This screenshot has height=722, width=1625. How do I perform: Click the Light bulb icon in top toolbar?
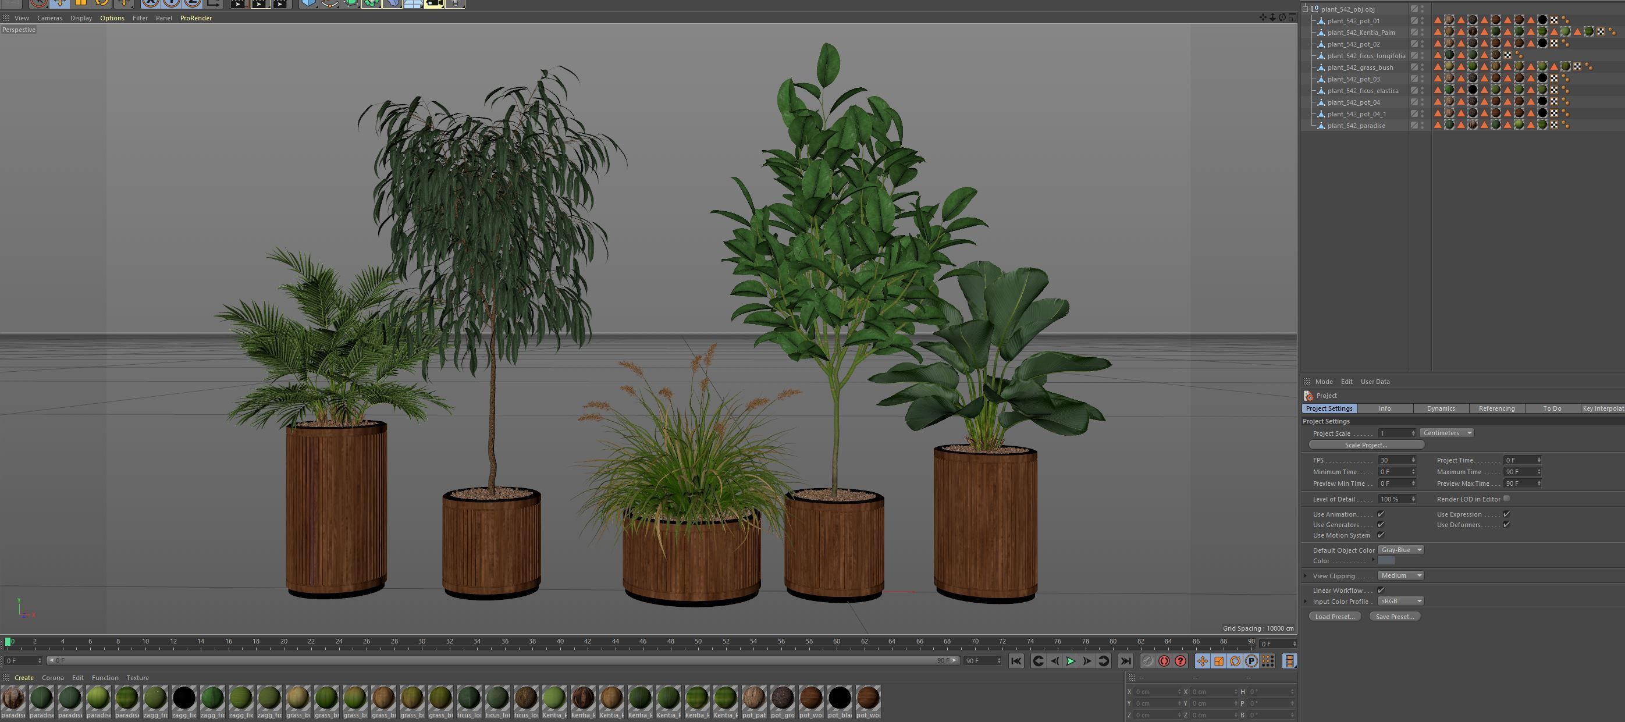[x=455, y=3]
